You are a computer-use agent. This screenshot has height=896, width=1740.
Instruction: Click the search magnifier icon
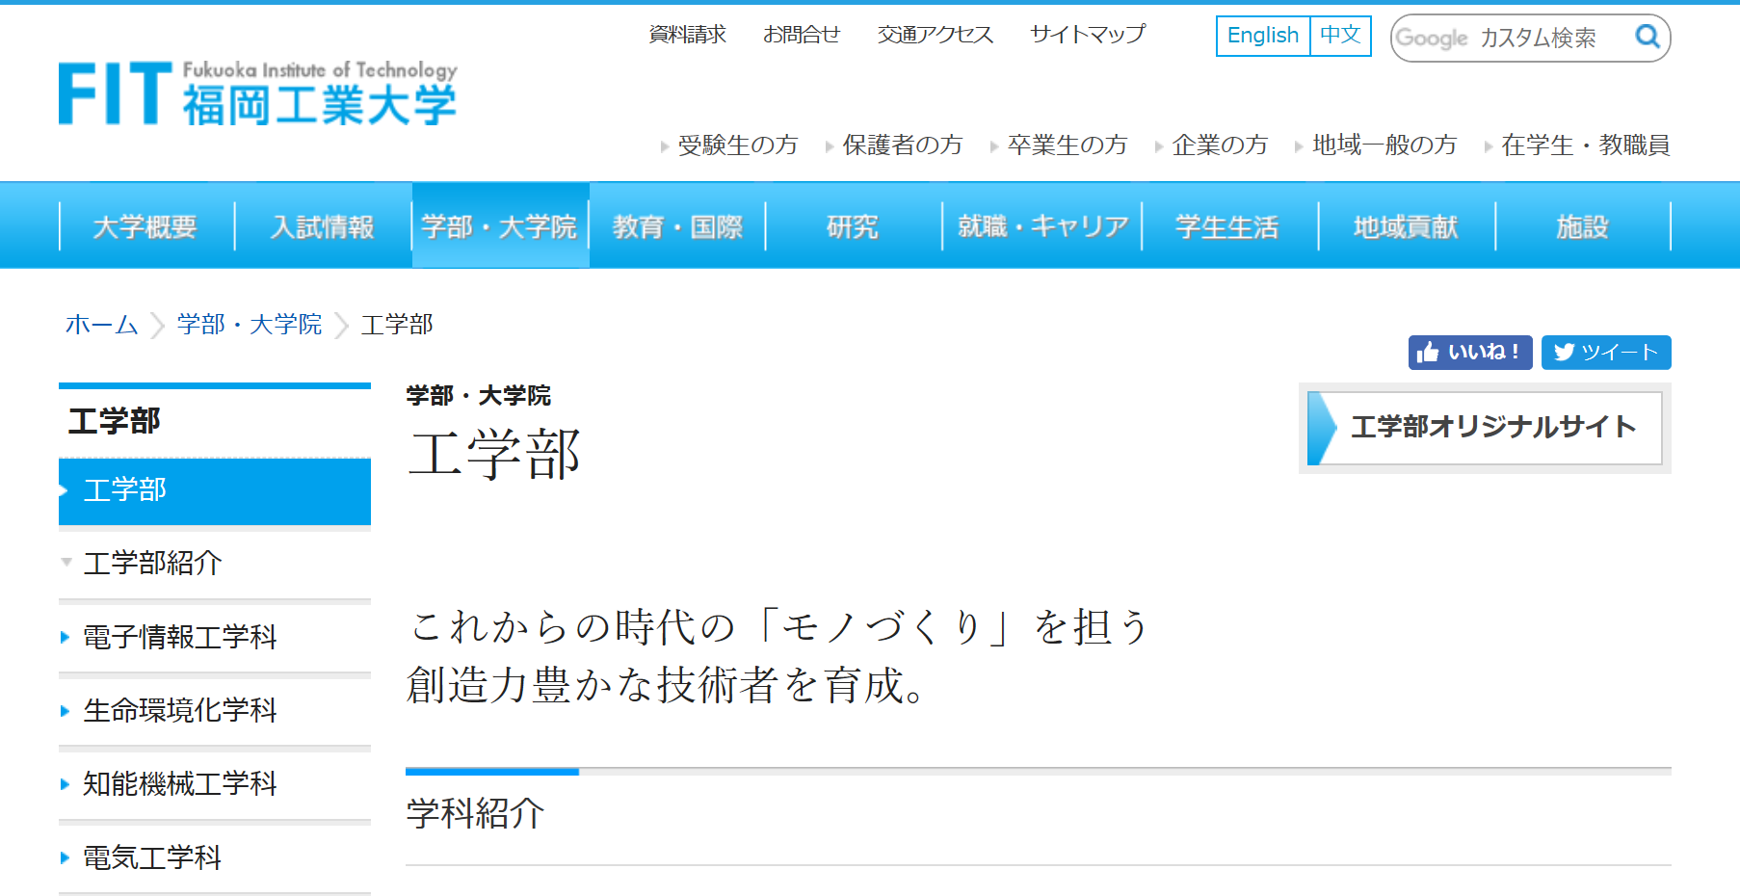tap(1648, 37)
